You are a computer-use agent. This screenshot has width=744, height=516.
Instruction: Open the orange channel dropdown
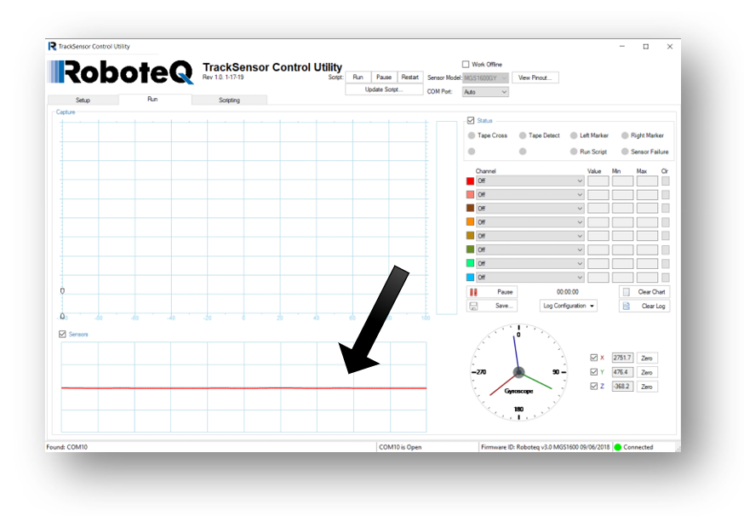[x=530, y=222]
